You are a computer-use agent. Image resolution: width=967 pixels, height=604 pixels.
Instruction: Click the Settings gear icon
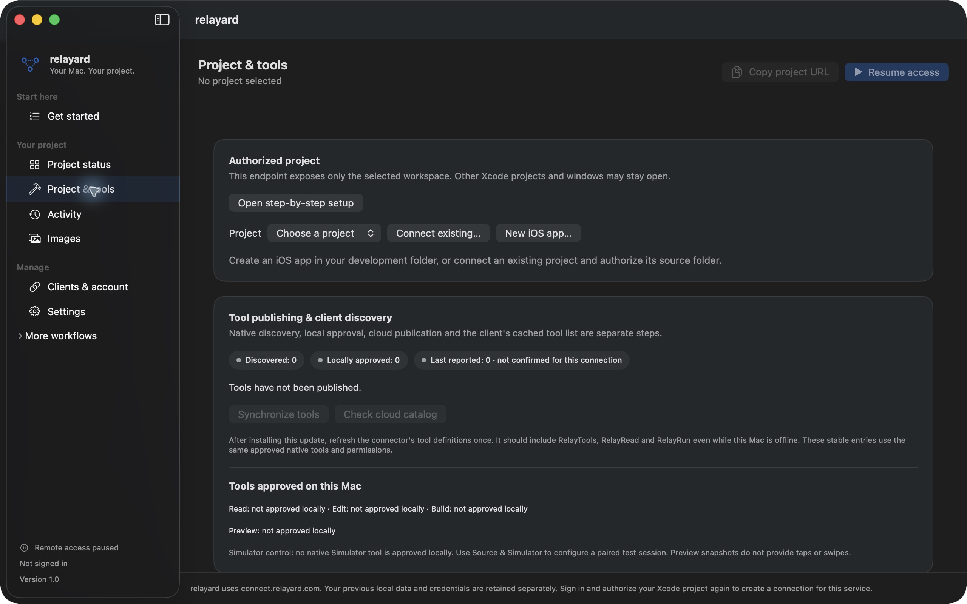point(35,311)
